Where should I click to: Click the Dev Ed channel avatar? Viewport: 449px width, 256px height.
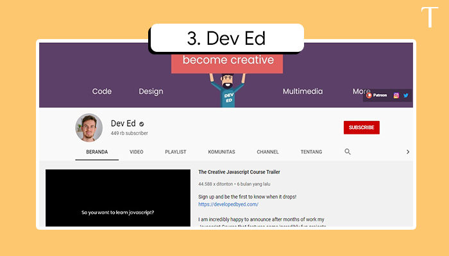click(89, 128)
